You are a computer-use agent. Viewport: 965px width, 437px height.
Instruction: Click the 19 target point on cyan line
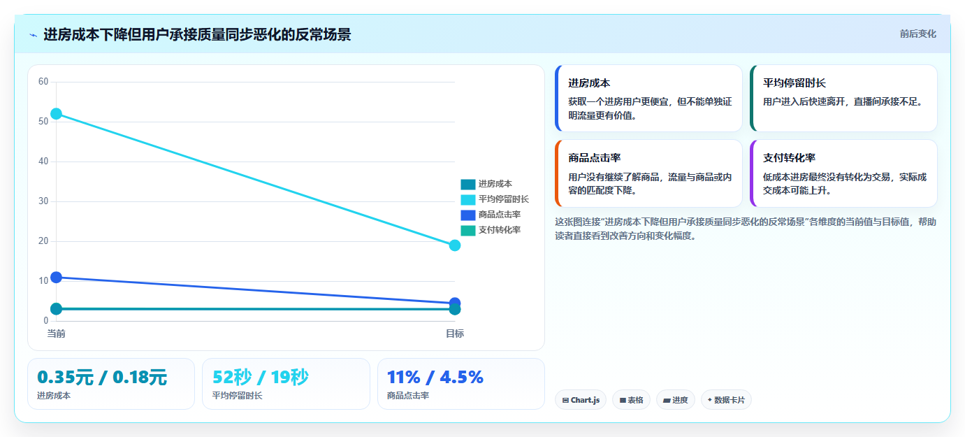(455, 245)
